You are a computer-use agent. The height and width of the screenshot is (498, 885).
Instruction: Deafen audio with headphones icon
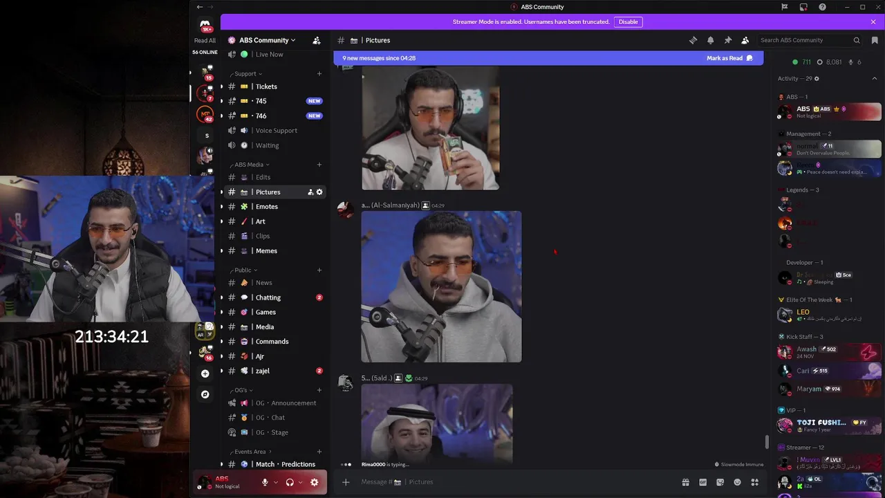point(290,482)
